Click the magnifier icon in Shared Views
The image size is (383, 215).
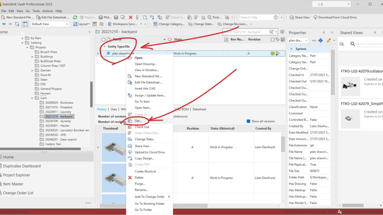(x=352, y=44)
